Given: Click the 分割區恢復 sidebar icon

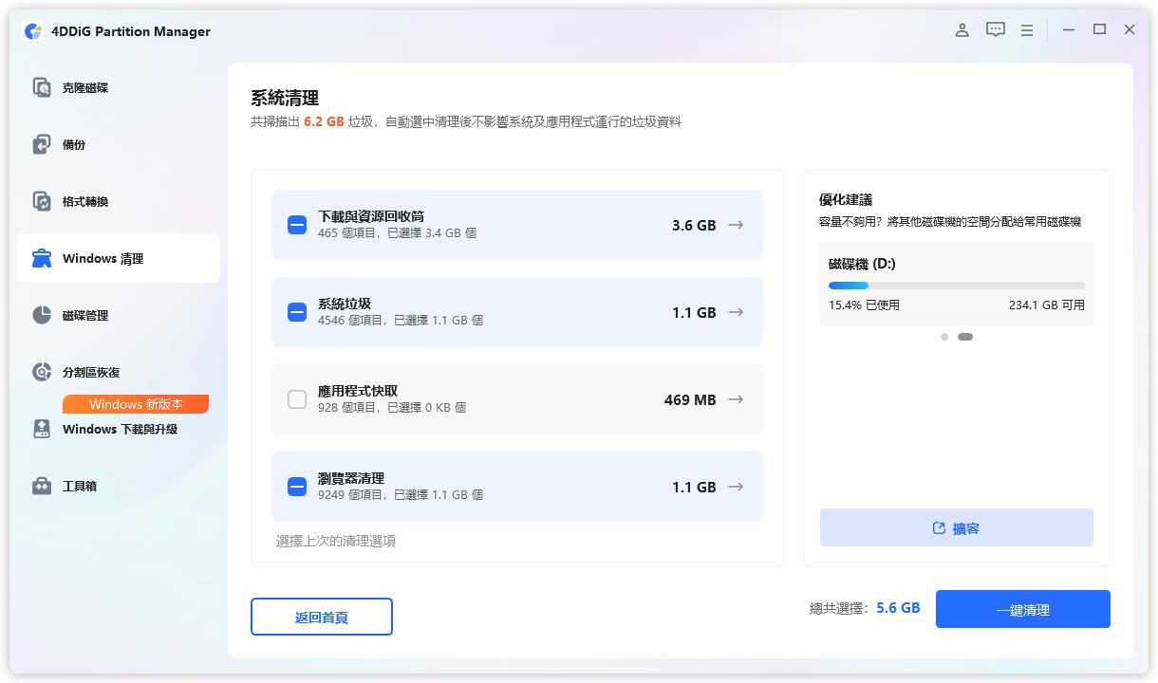Looking at the screenshot, I should click(42, 372).
